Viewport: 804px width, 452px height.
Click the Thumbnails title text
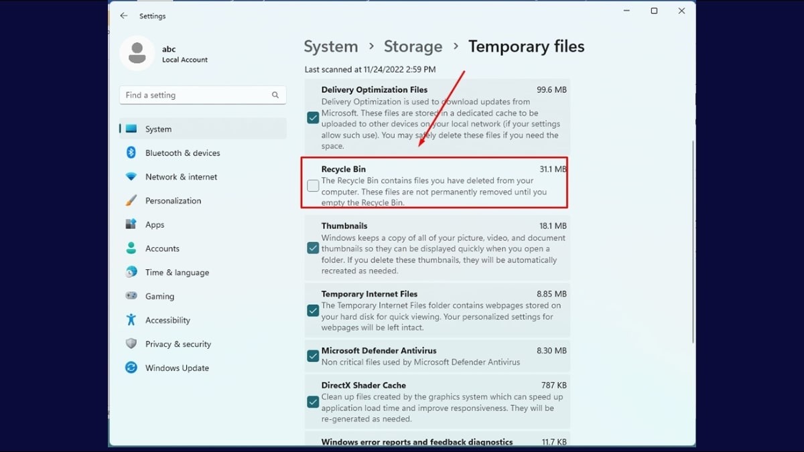[x=344, y=226]
